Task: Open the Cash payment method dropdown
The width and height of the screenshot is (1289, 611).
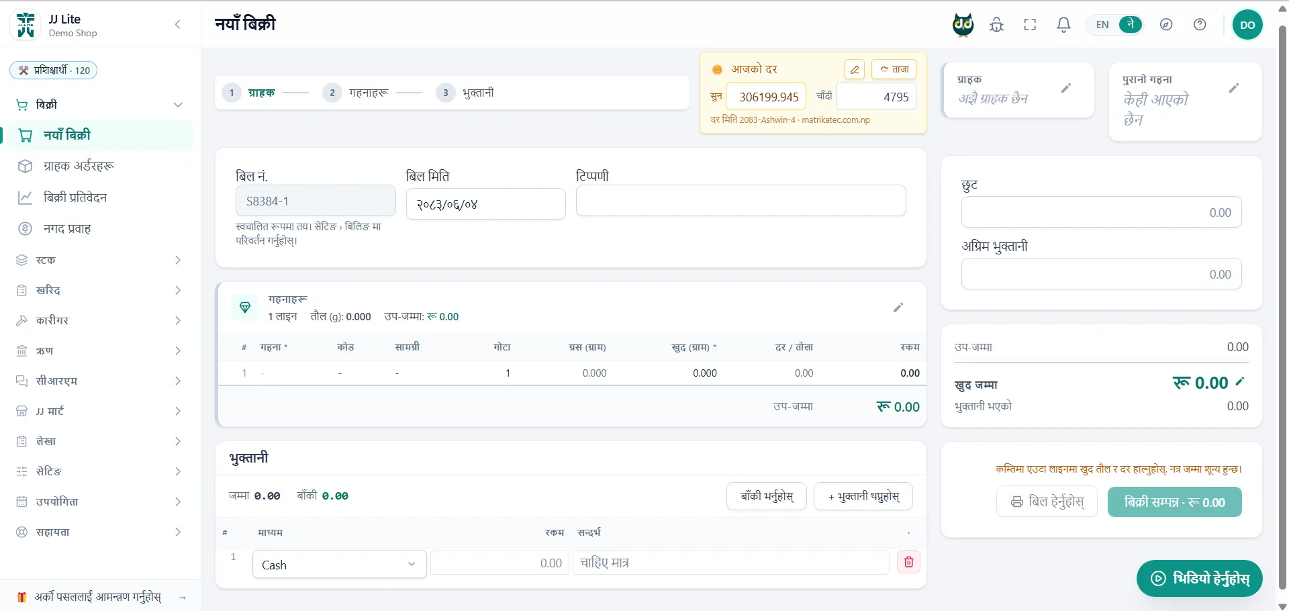Action: coord(339,565)
